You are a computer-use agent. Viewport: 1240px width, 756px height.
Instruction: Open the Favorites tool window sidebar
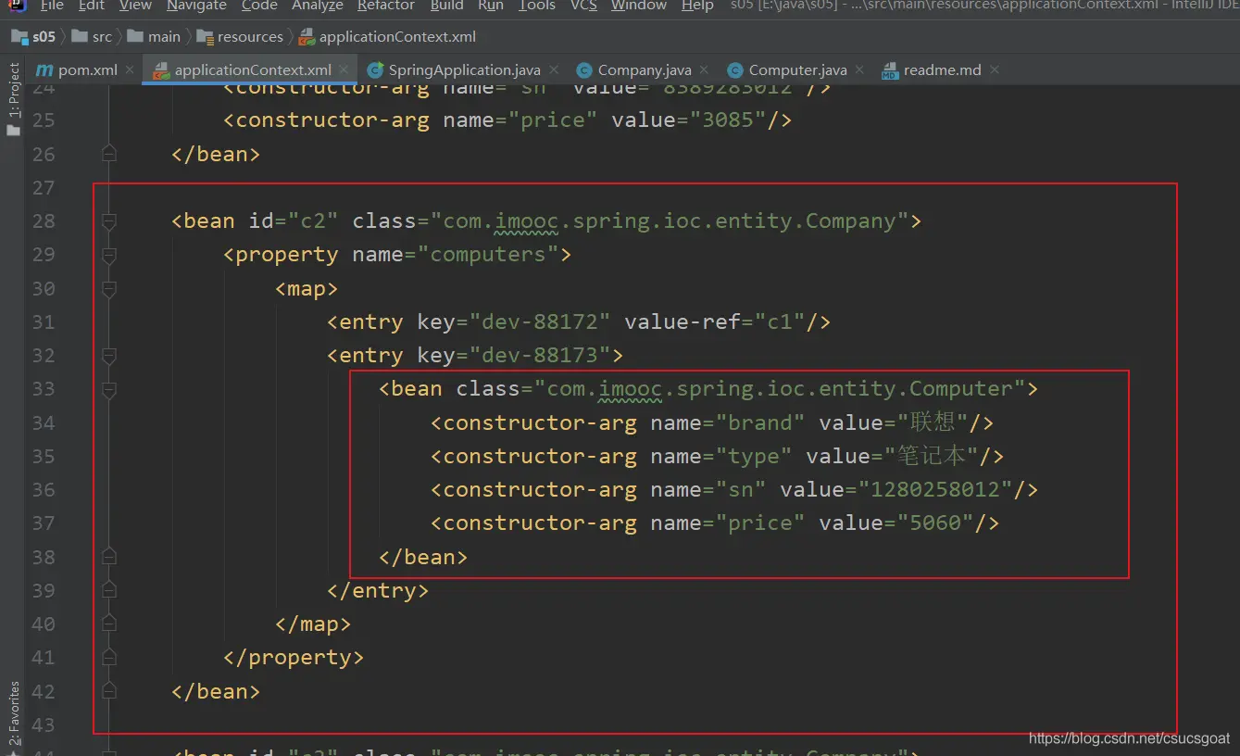(x=14, y=715)
